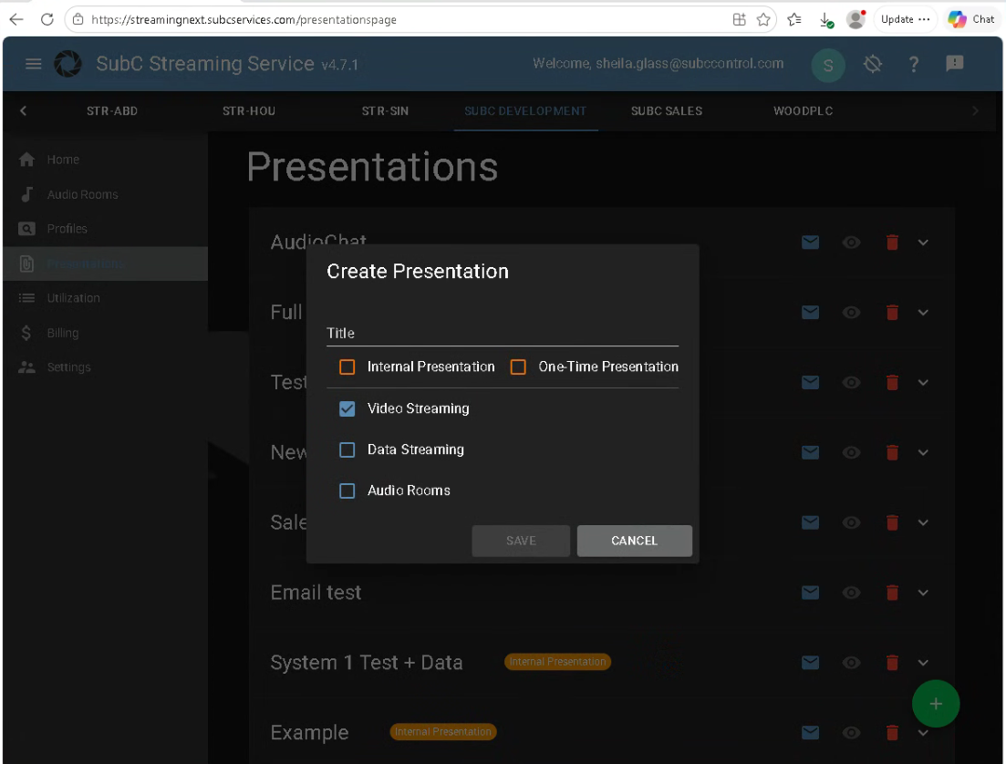This screenshot has width=1006, height=764.
Task: Focus the Title input field
Action: click(x=503, y=333)
